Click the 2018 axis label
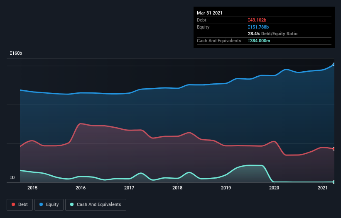The image size is (341, 218). coord(177,188)
